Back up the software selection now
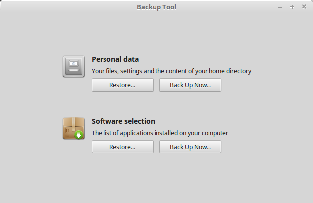Image resolution: width=313 pixels, height=203 pixels. pos(190,147)
